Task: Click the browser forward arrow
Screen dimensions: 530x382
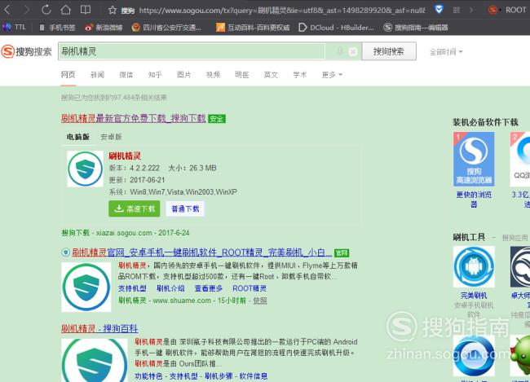Action: pyautogui.click(x=27, y=10)
